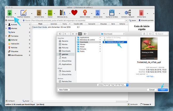Viewport: 173px width, 111px height.
Task: Click the Convertir libros icon
Action: click(x=39, y=13)
